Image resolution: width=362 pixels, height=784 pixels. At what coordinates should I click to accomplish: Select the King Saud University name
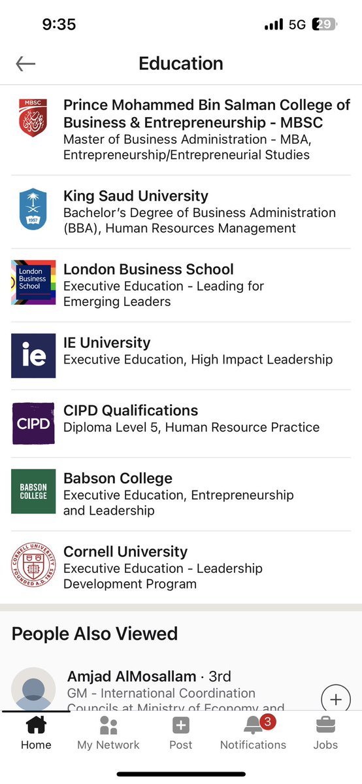pos(135,196)
